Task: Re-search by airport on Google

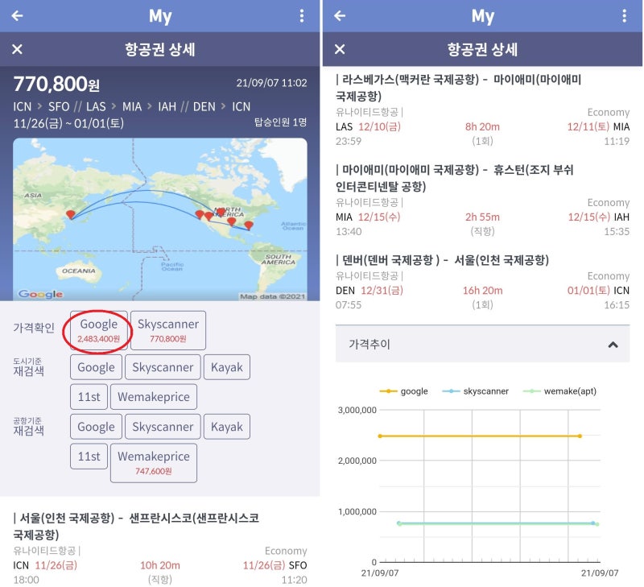Action: 97,427
